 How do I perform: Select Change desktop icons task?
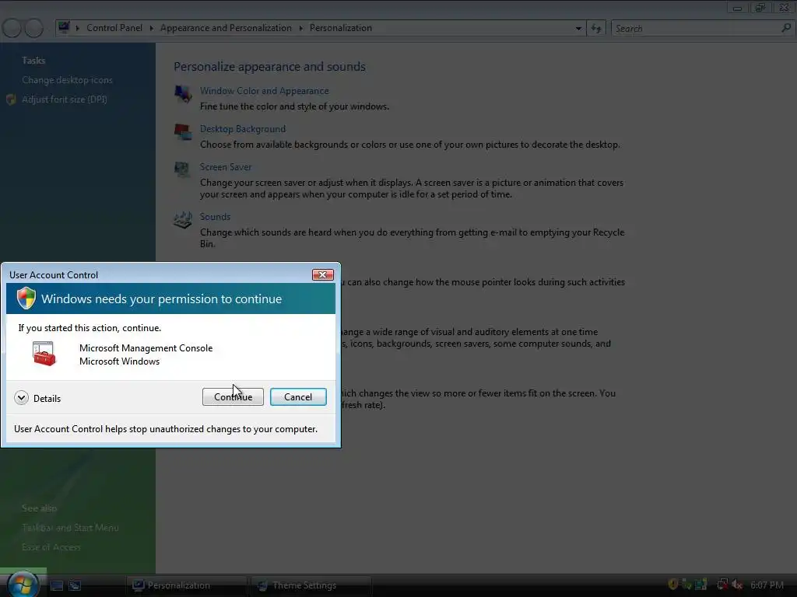67,80
